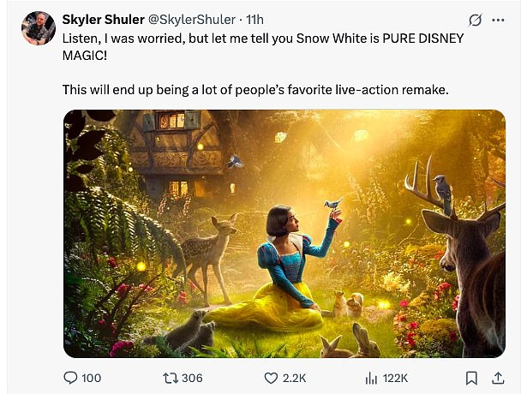
Task: Open the three-dot more options menu
Action: 499,19
